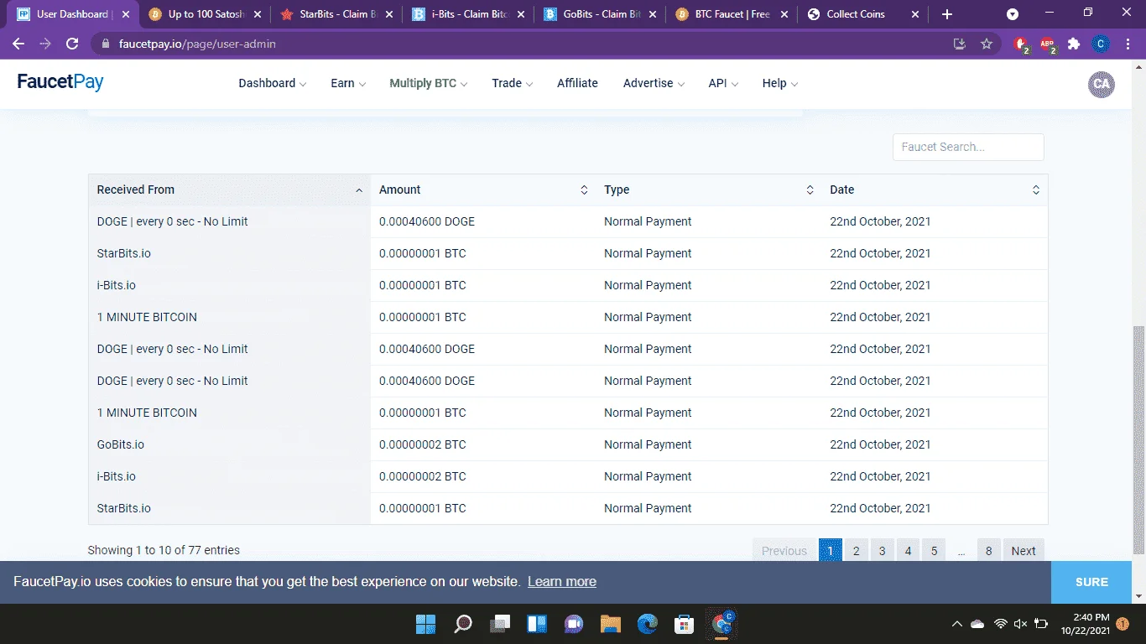Go to page 3 of entries
Screen dimensions: 1146x644
click(x=882, y=551)
